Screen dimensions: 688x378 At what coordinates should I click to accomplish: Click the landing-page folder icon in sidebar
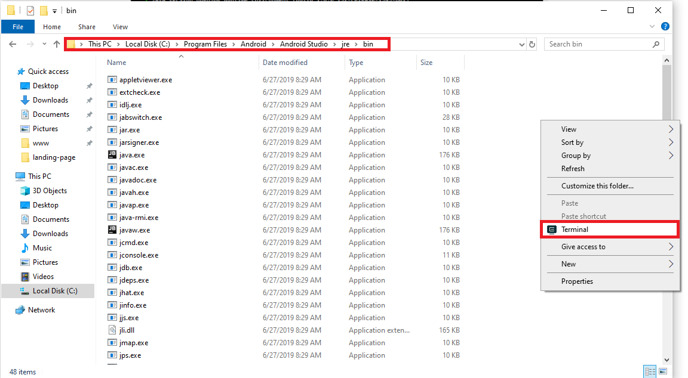pyautogui.click(x=25, y=157)
